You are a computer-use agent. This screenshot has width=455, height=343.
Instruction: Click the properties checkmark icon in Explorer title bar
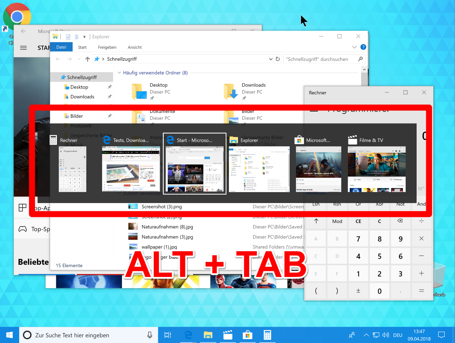click(68, 37)
